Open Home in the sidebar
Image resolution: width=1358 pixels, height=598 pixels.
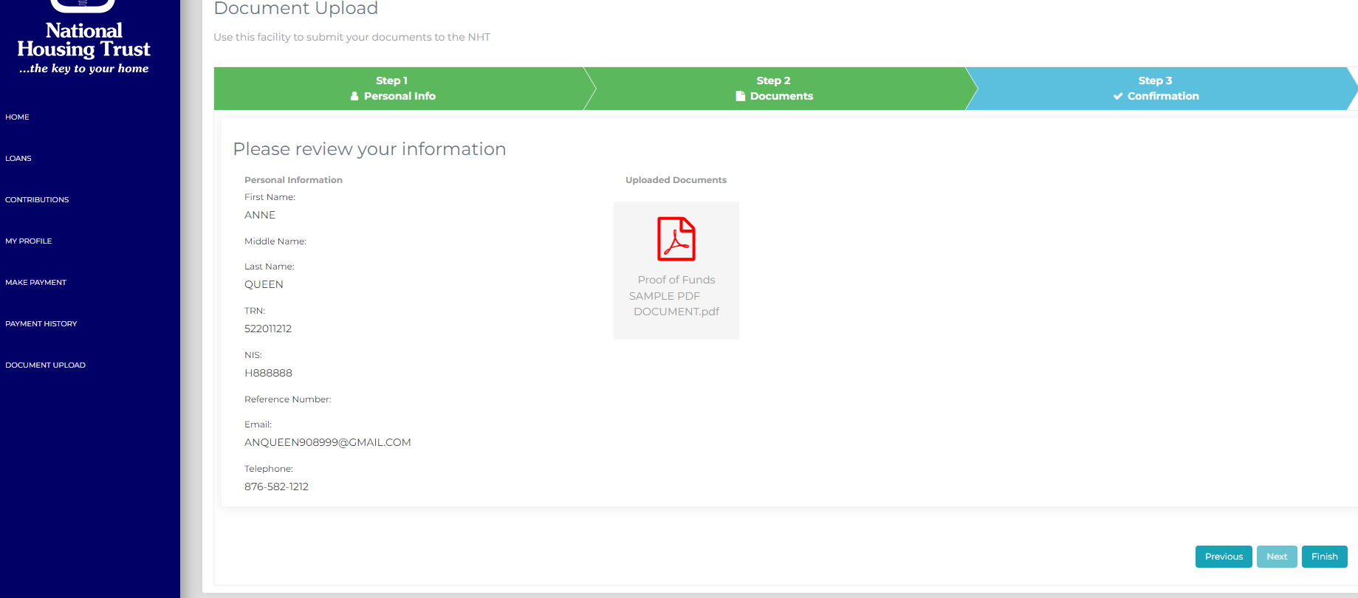point(18,117)
